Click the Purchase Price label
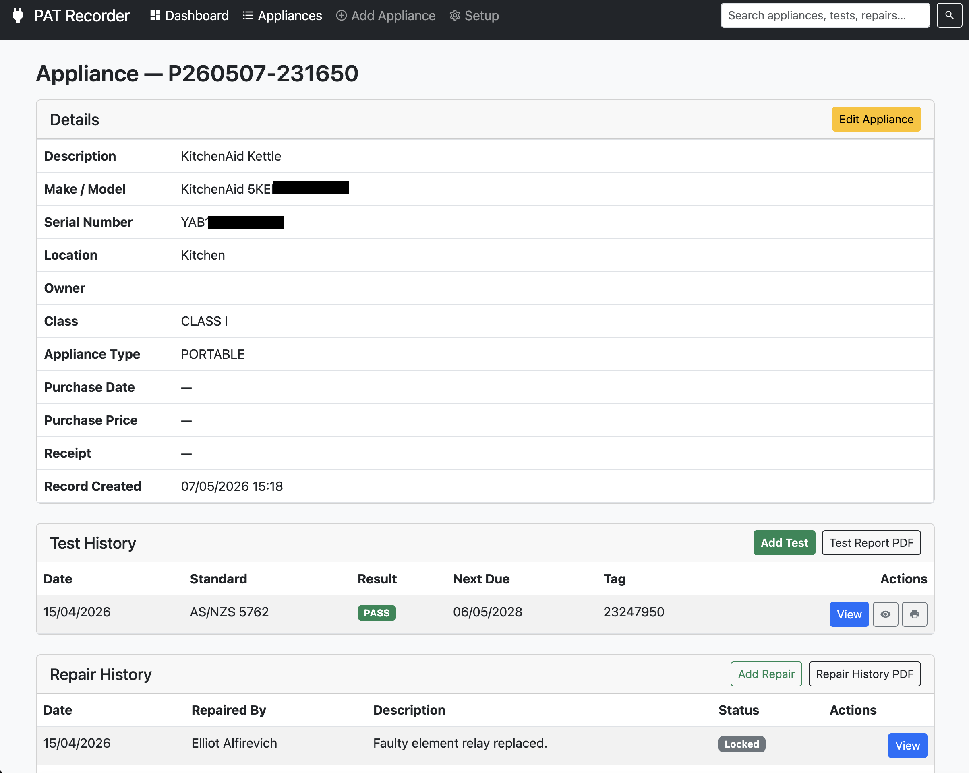969x773 pixels. click(x=91, y=420)
